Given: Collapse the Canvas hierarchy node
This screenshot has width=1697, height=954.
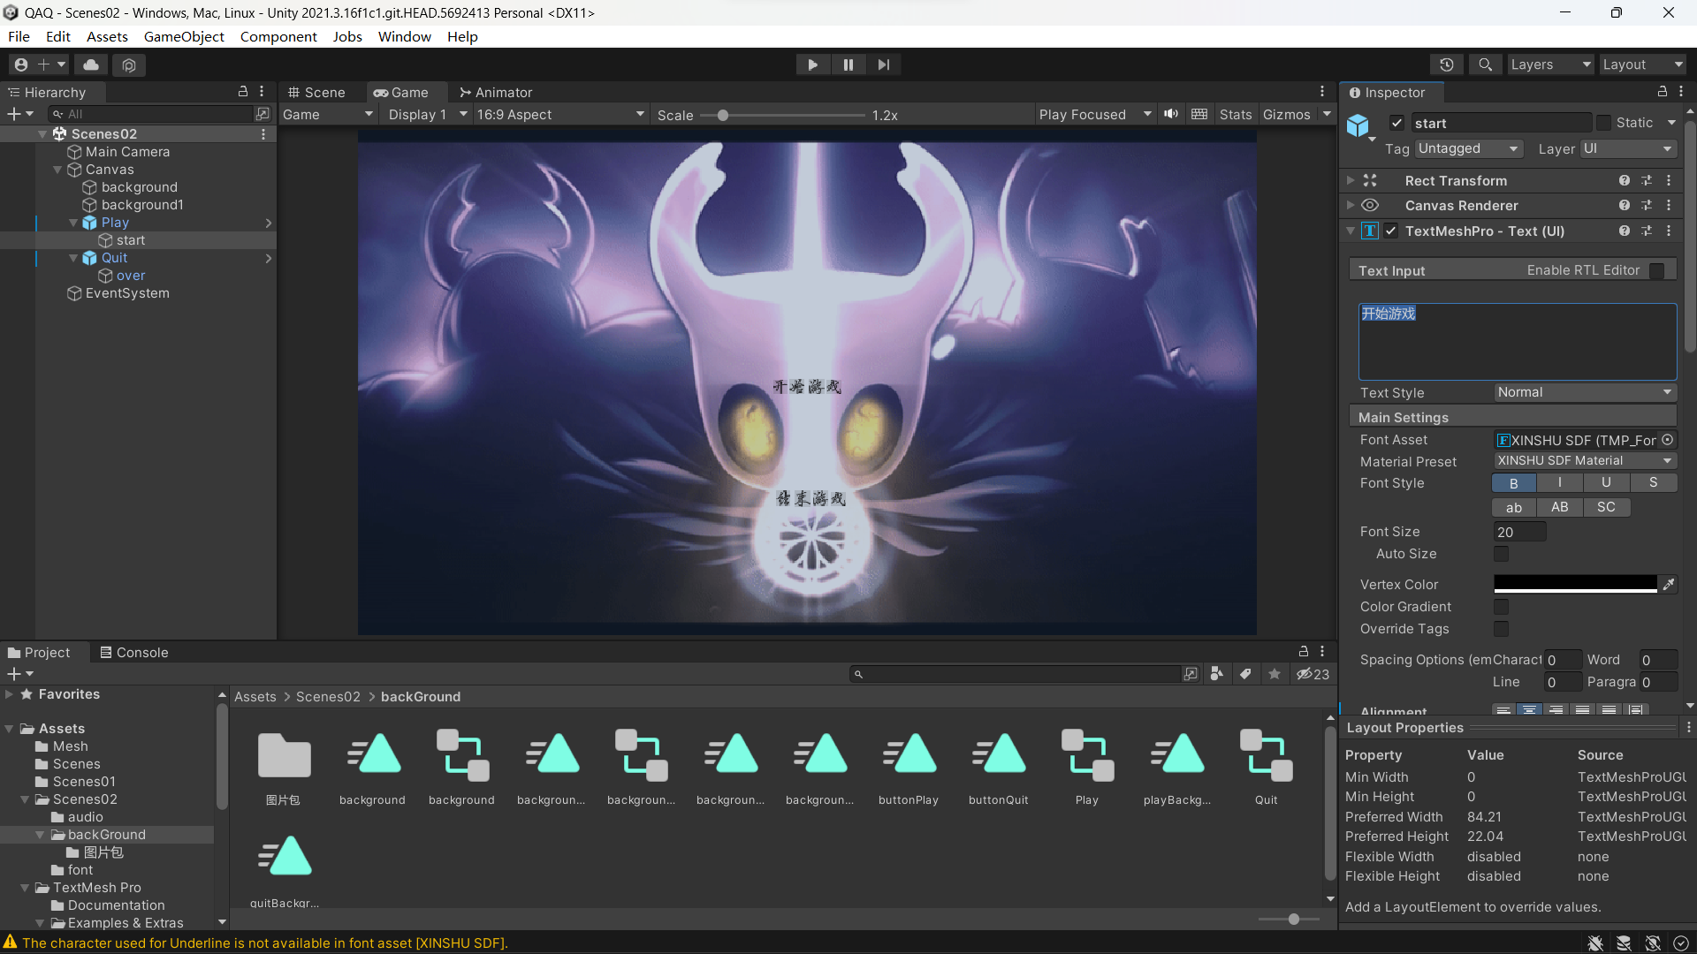Looking at the screenshot, I should coord(57,170).
